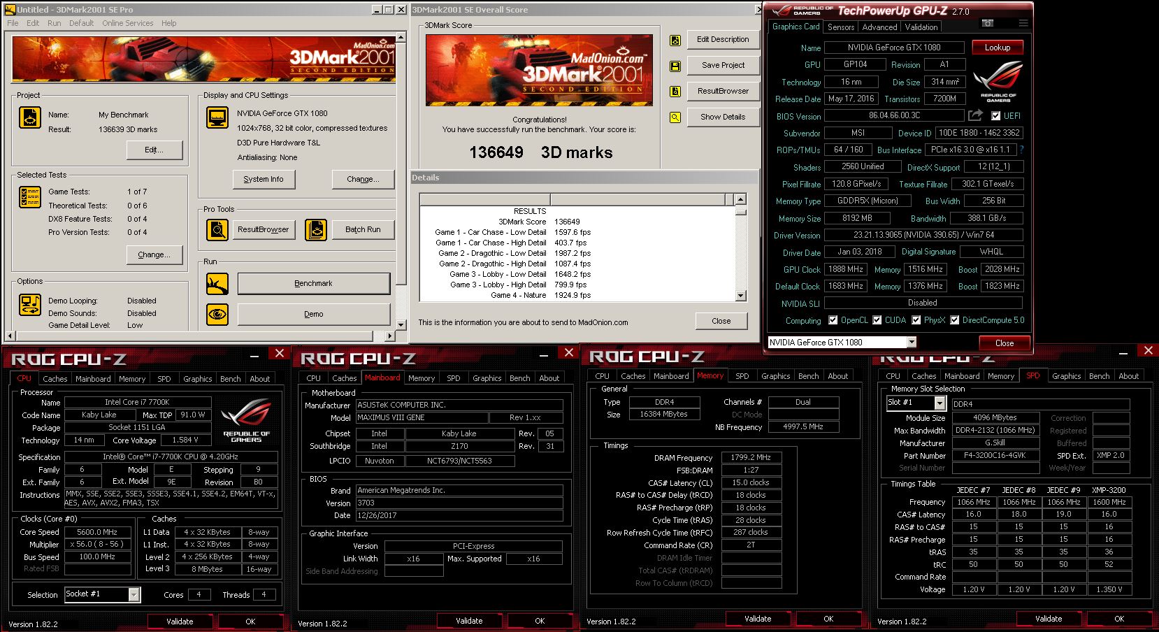Click the Part Number F4-3200C16-4GVK field
This screenshot has width=1159, height=632.
coord(995,456)
